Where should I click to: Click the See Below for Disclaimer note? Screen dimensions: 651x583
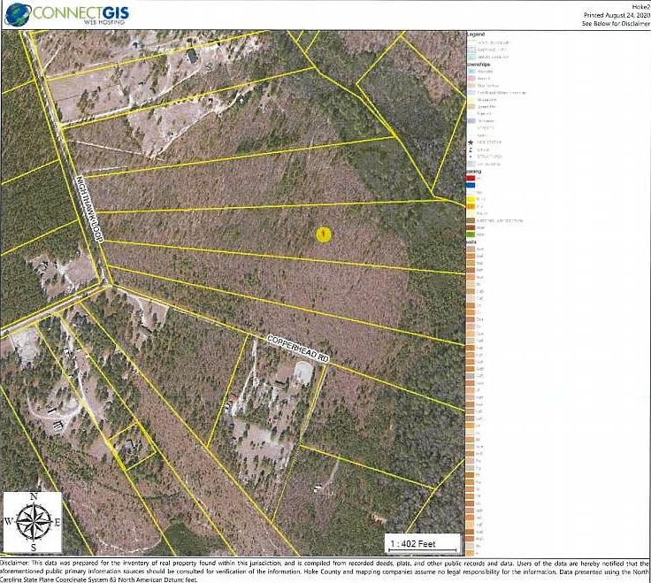coord(617,24)
